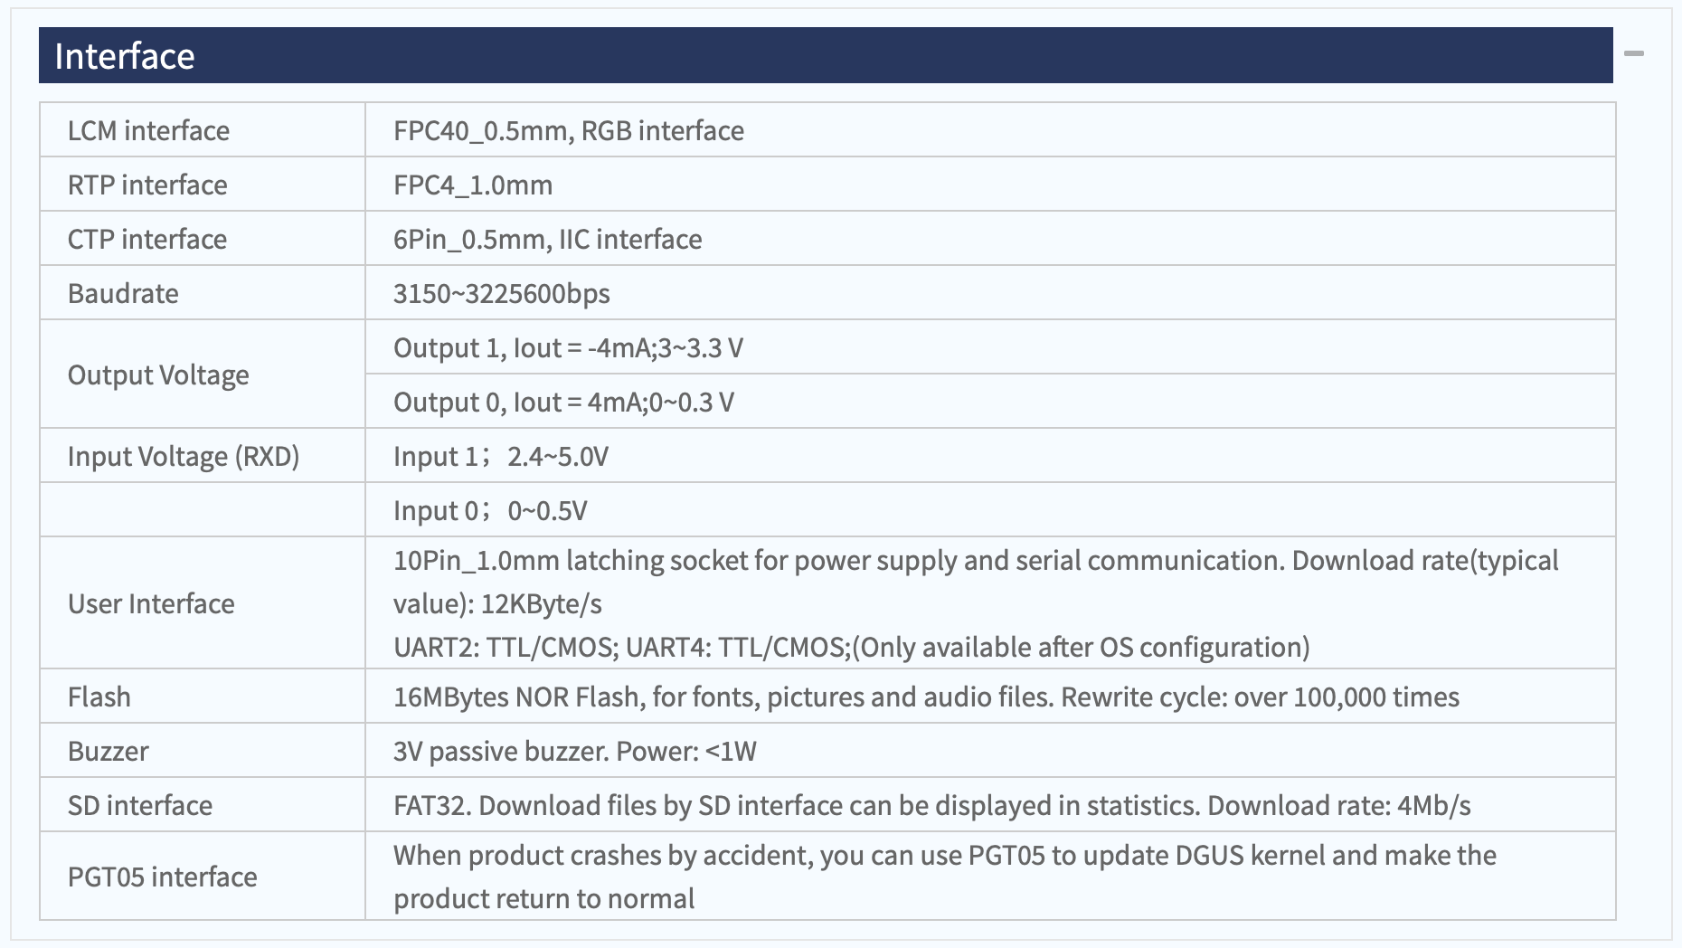This screenshot has width=1682, height=948.
Task: Click the 3150~3225600bps baudrate value
Action: coord(502,293)
